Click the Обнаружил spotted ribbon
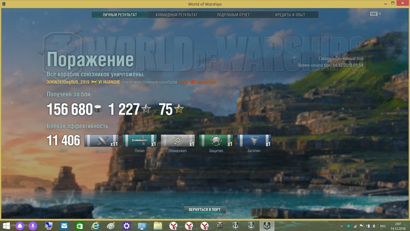Viewport: 410px width, 231px height. [x=178, y=141]
